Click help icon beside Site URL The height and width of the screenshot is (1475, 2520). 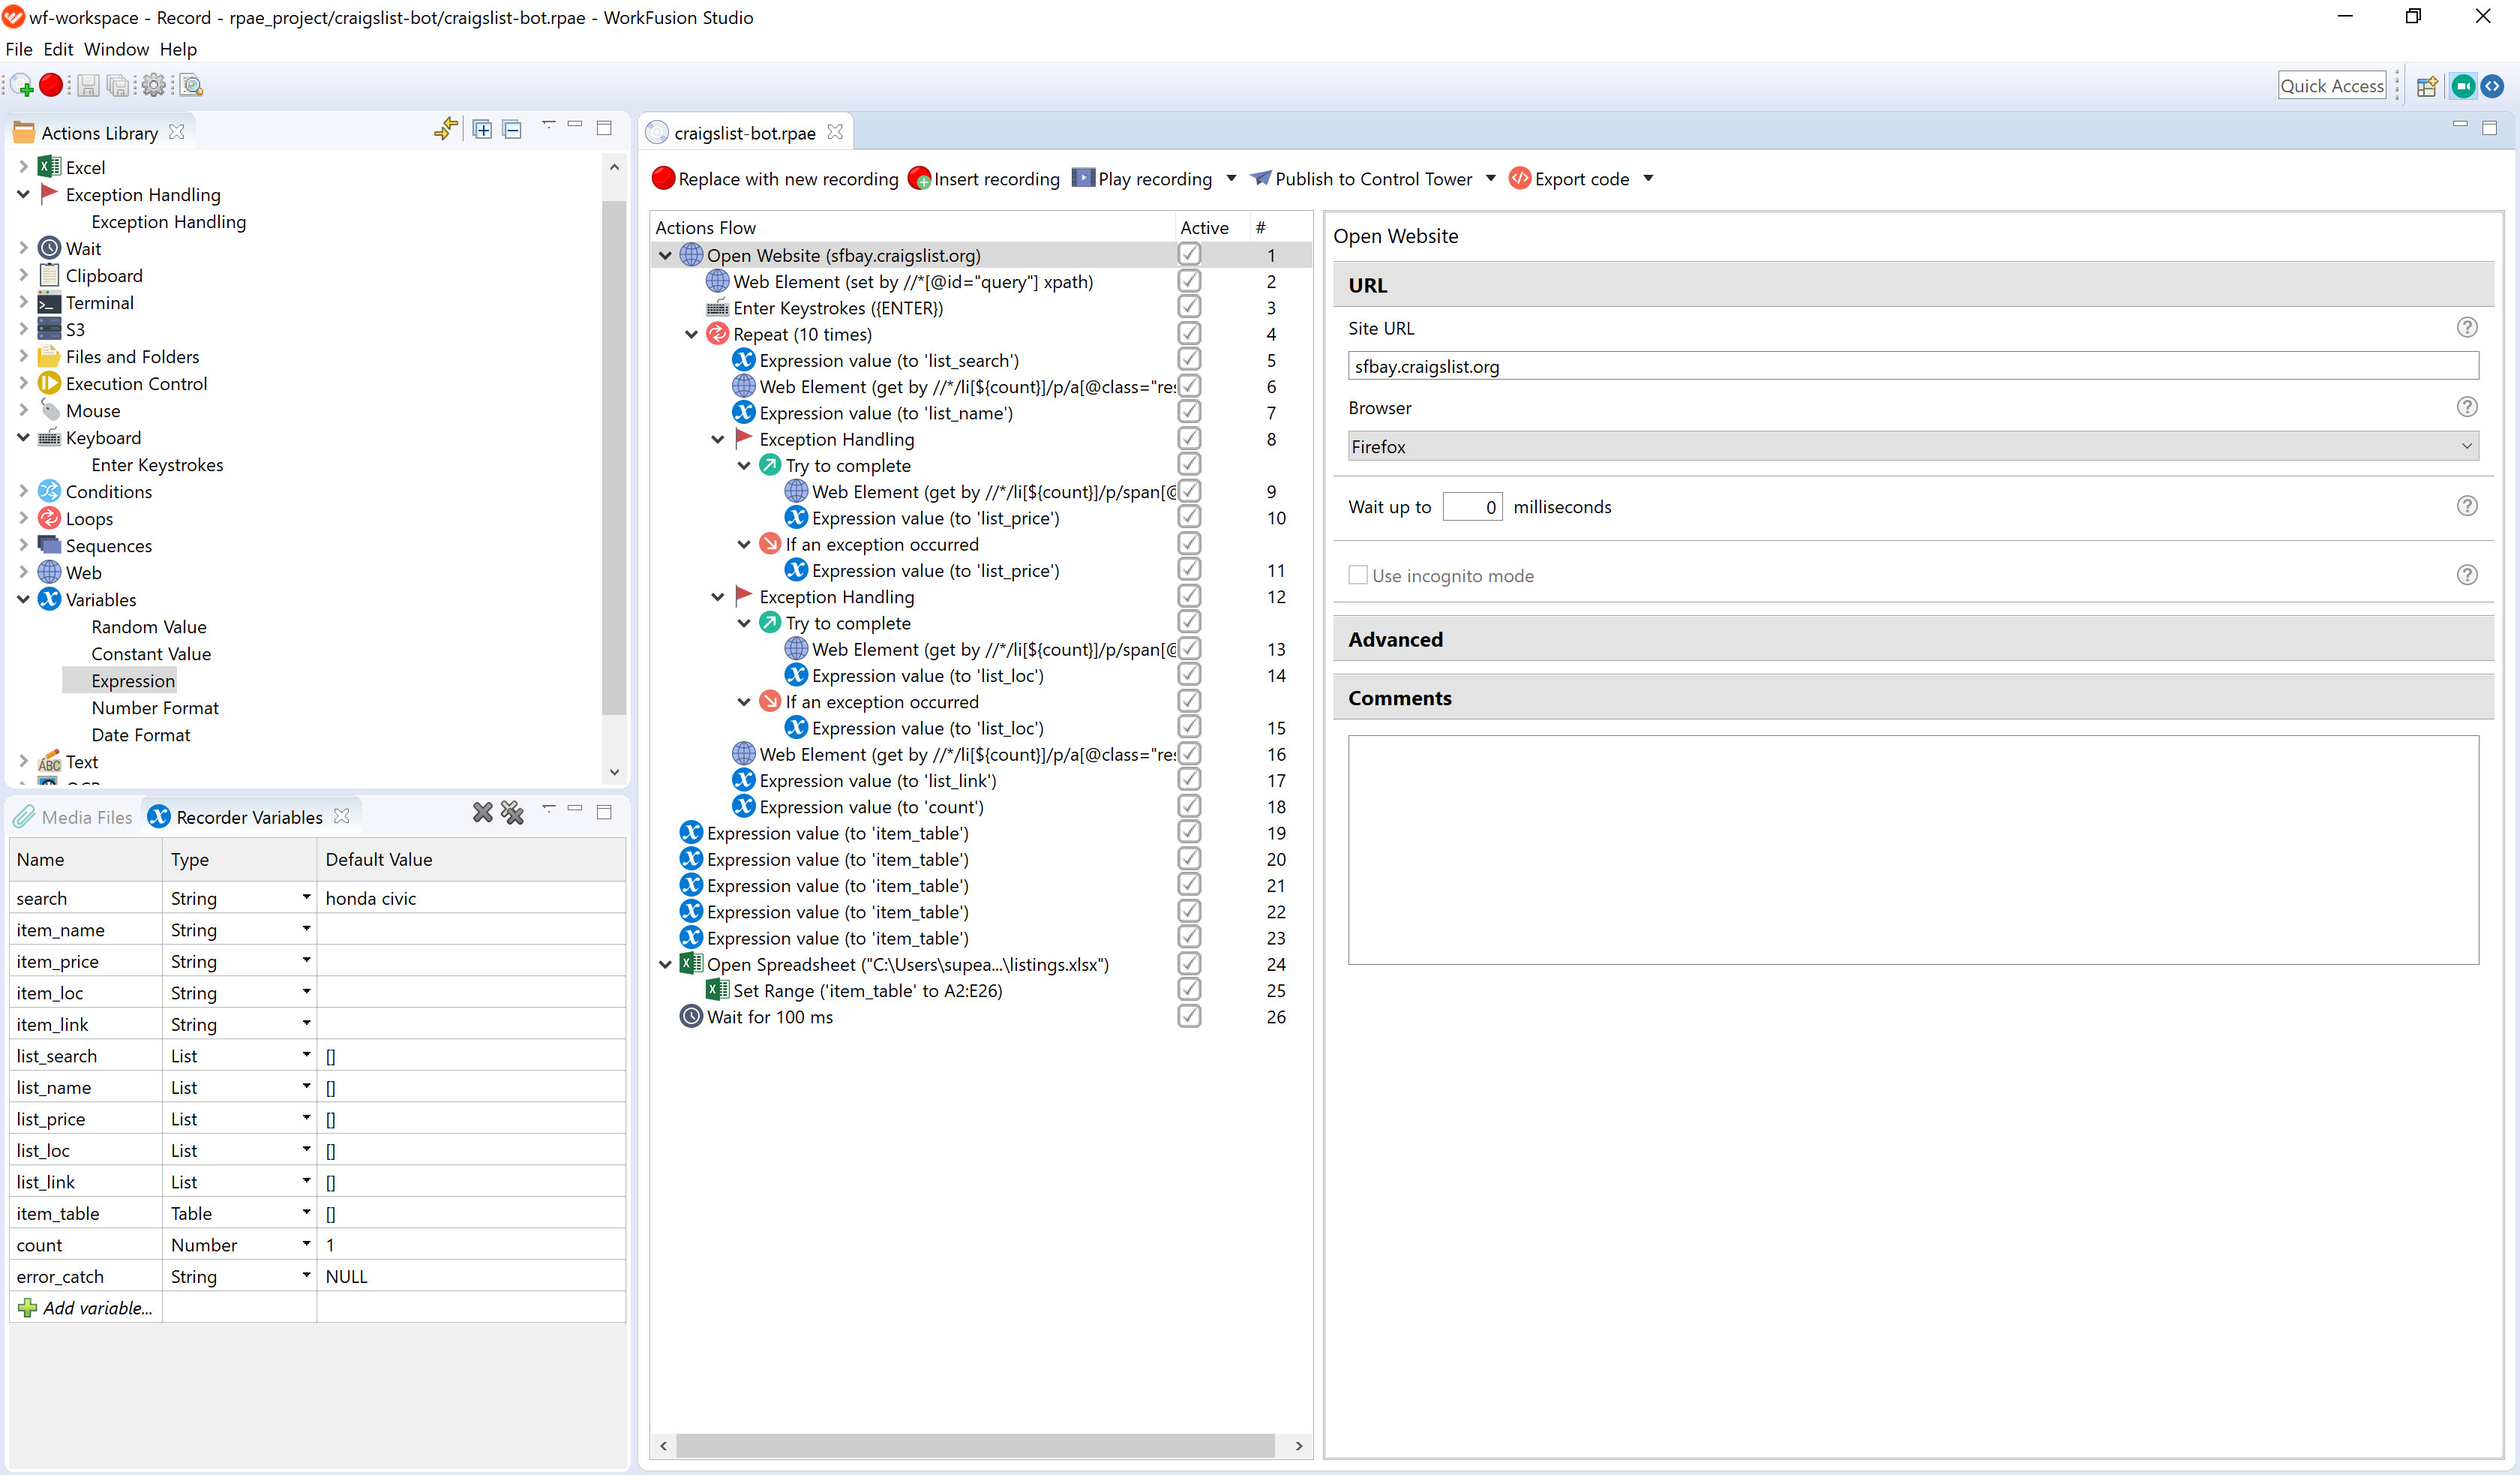coord(2467,327)
